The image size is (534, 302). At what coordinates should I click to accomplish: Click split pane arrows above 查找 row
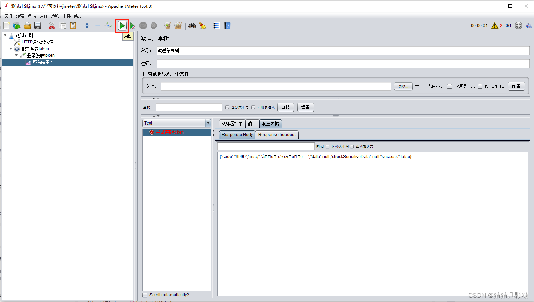[156, 98]
